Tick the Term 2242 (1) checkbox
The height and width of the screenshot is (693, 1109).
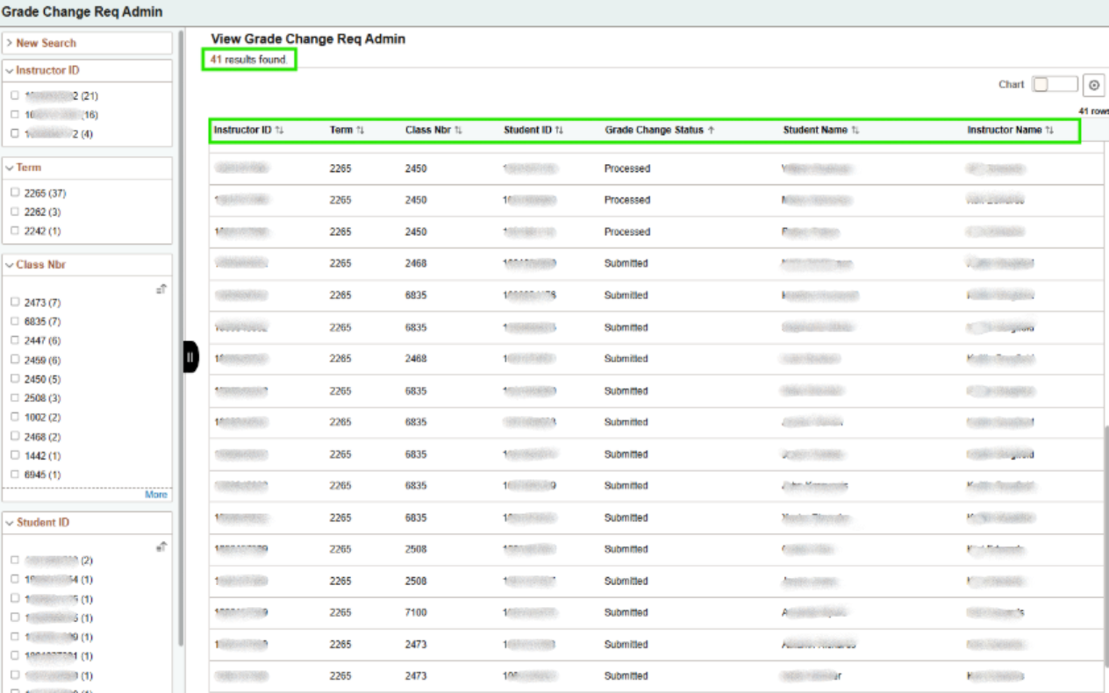click(x=14, y=231)
